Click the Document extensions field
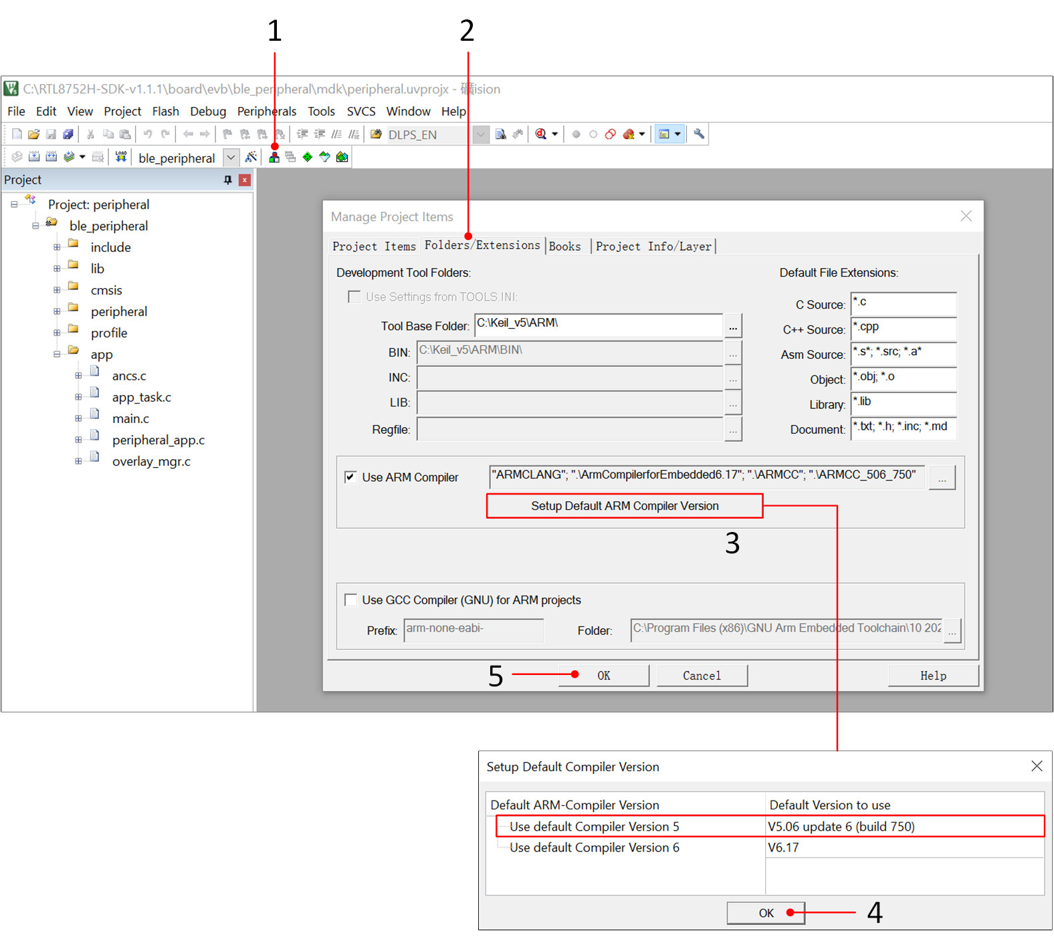1054x949 pixels. pyautogui.click(x=904, y=428)
